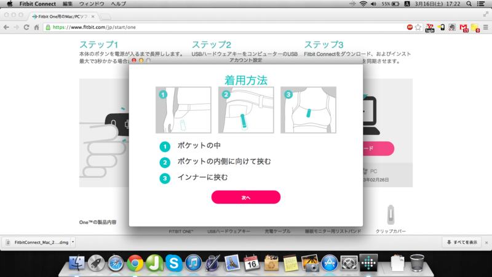Click the Wi-Fi status icon
Screen dimensions: 492x277
[x=363, y=4]
